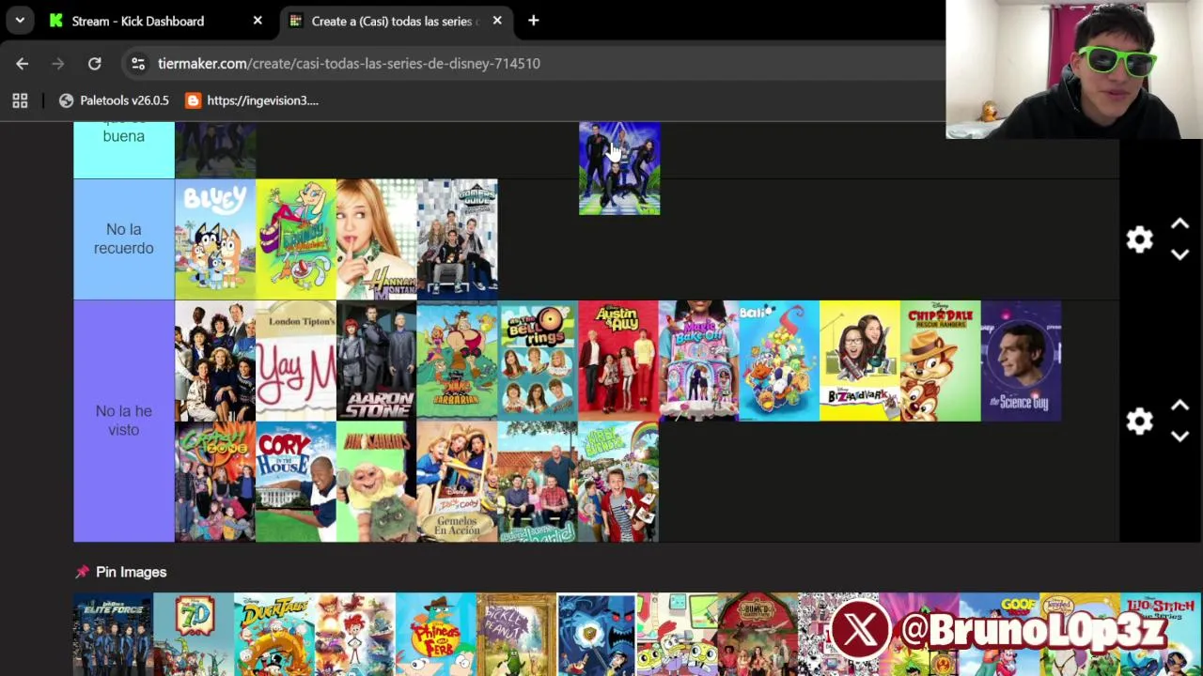Screen dimensions: 1203x676
Task: Switch to the Create a (Casi) todas las series tab
Action: (396, 21)
